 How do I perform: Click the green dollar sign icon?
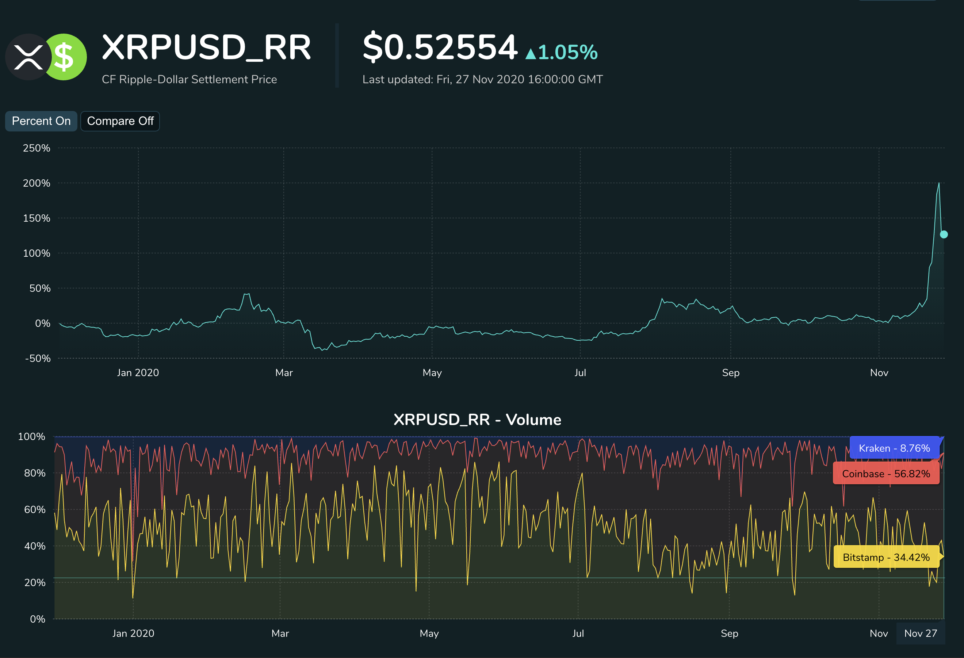[x=67, y=57]
